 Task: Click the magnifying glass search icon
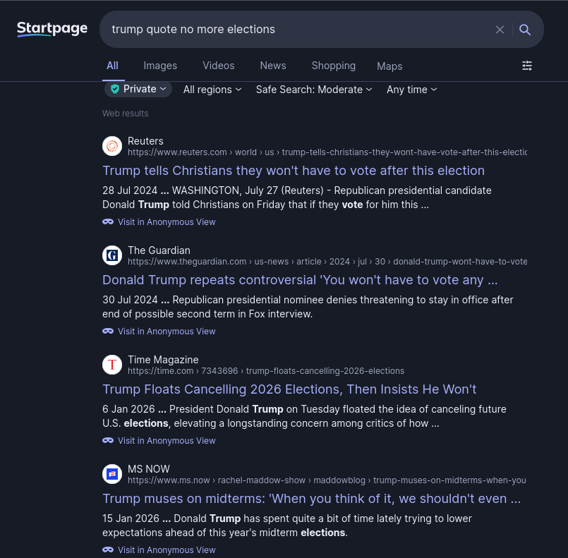pos(525,30)
